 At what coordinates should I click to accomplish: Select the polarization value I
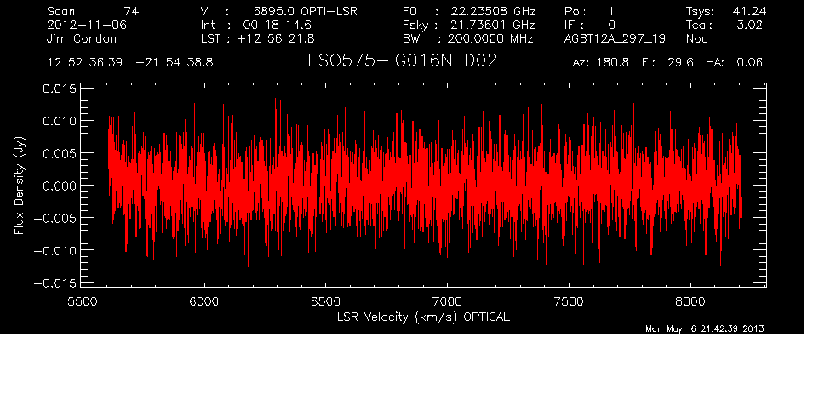click(x=611, y=11)
